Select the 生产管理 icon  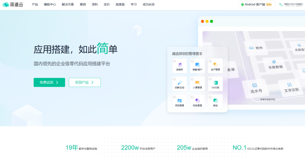215,65
